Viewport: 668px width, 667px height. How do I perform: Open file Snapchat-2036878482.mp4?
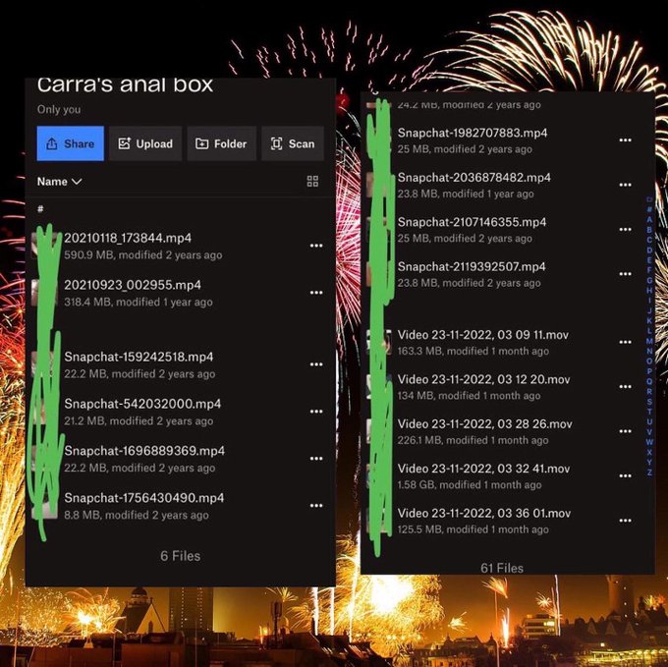pos(501,186)
